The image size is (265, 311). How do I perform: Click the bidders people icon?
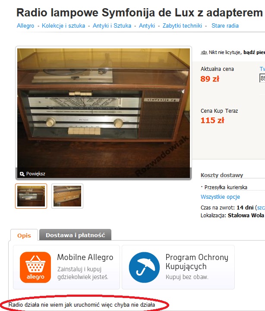coord(204,52)
